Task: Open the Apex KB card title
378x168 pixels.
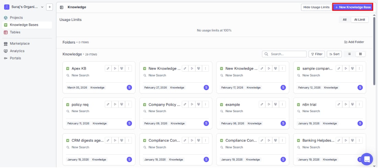Action: point(79,69)
